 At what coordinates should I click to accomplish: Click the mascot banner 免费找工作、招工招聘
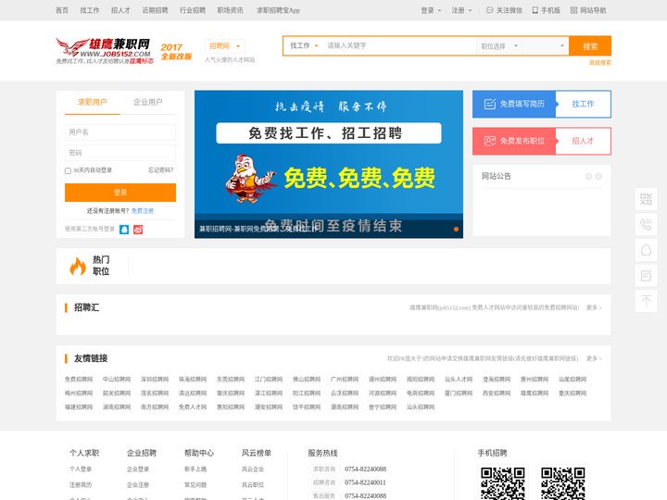click(329, 164)
